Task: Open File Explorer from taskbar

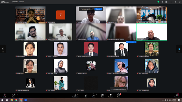Action: point(12,100)
